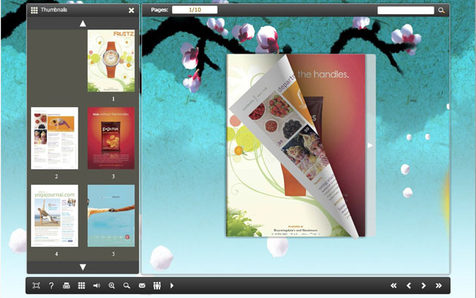Go to the previous page arrow

pyautogui.click(x=409, y=286)
